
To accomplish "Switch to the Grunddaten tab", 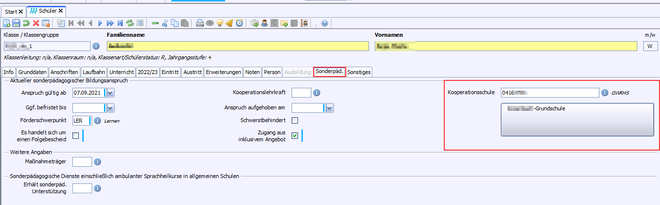I will 33,72.
